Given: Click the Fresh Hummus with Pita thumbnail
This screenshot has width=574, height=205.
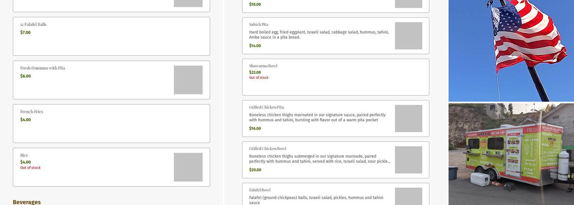Looking at the screenshot, I should pyautogui.click(x=188, y=80).
